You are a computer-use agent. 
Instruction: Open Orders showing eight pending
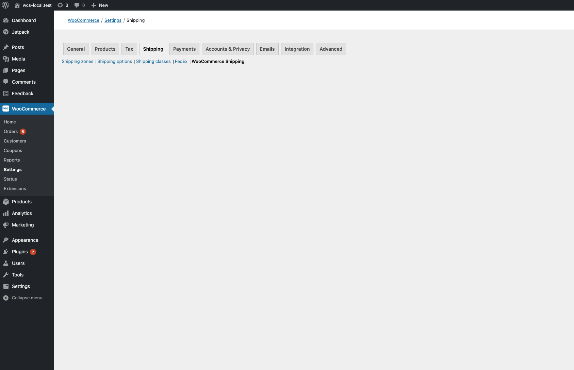(11, 131)
